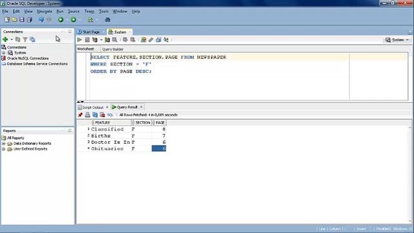Click the green Back navigation button
The width and height of the screenshot is (414, 233).
coord(61,19)
